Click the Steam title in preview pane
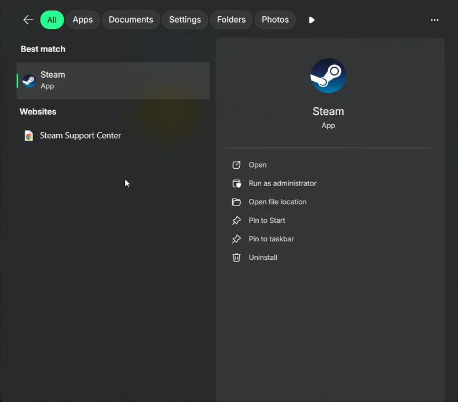458x402 pixels. coord(328,111)
